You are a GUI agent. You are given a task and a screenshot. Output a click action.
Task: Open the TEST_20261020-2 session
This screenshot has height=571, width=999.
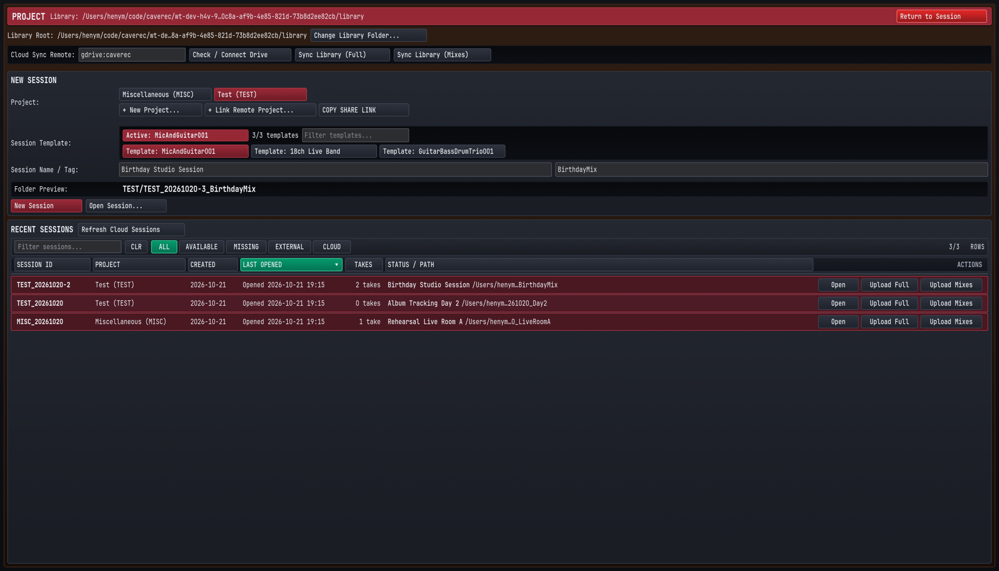pos(838,285)
